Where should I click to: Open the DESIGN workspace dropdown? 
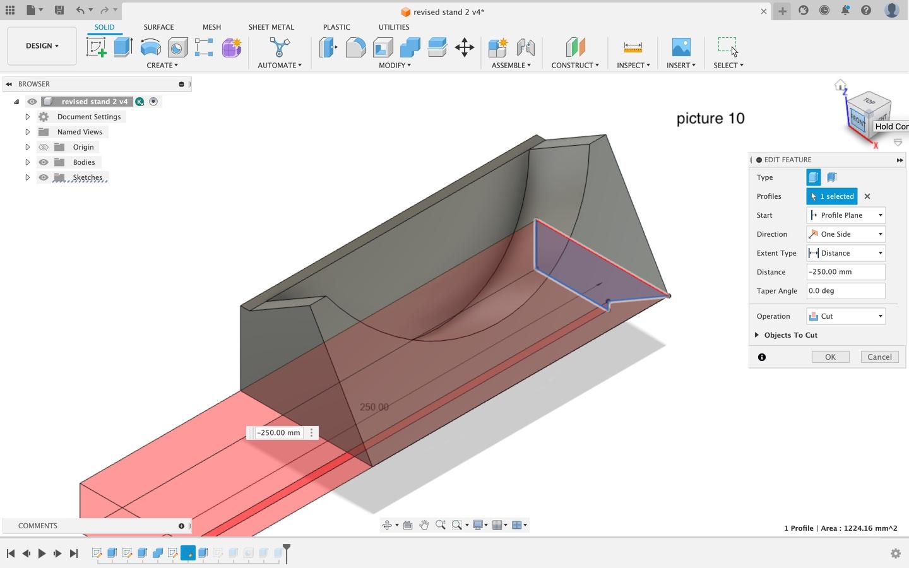[x=42, y=46]
